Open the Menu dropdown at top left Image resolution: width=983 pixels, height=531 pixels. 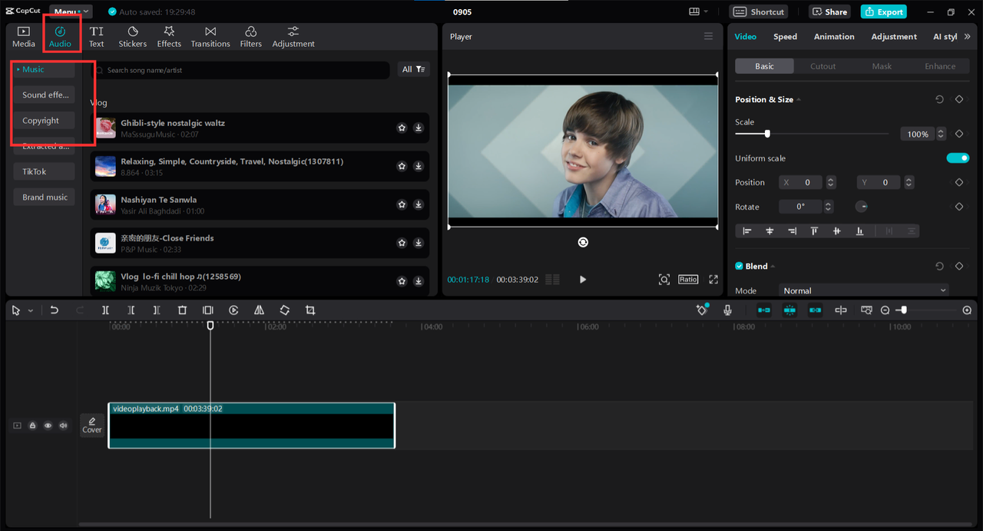(71, 11)
